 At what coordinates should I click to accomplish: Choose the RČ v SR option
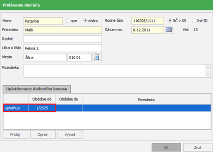click(170, 21)
